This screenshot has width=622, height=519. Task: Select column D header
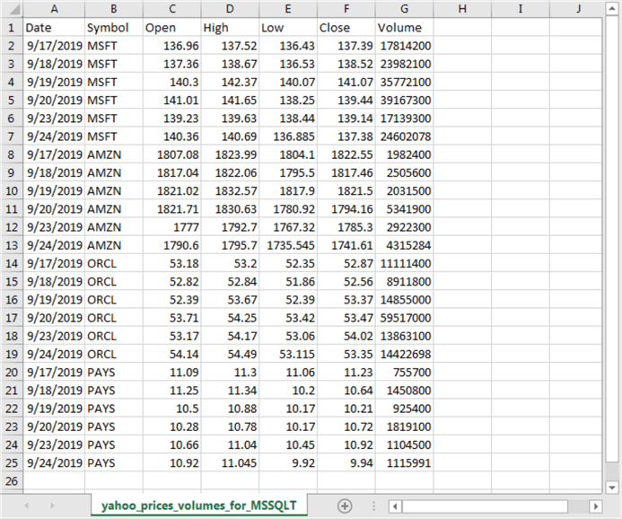(230, 9)
